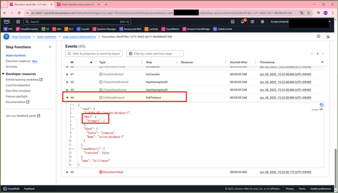This screenshot has height=193, width=338.
Task: Toggle the blue hamburger navigation menu
Action: click(6, 36)
